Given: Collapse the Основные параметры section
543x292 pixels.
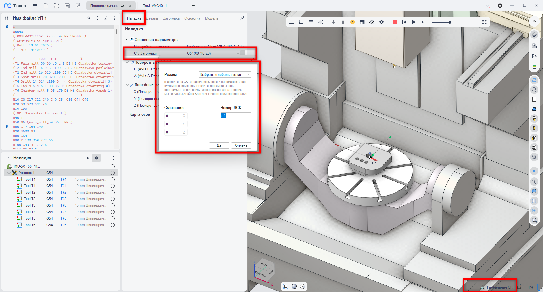Looking at the screenshot, I should pyautogui.click(x=127, y=40).
